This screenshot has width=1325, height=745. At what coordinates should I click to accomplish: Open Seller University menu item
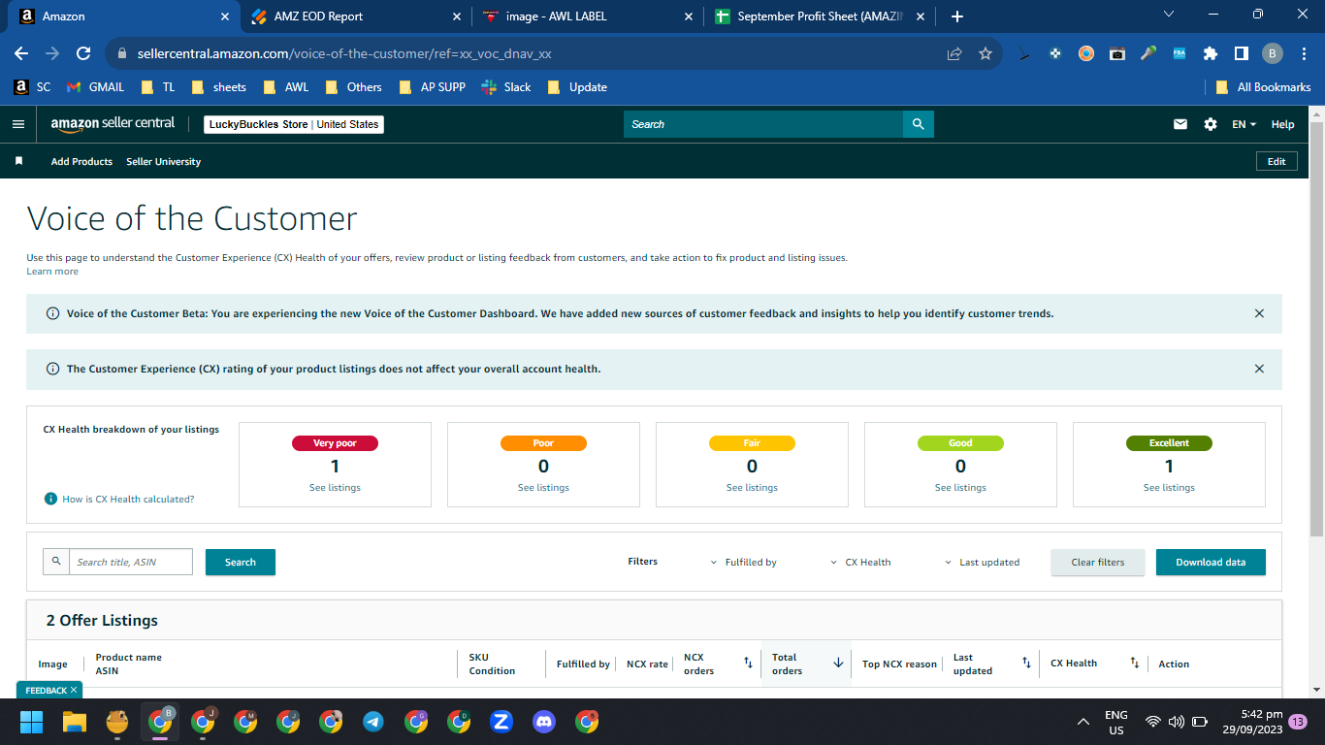click(163, 161)
